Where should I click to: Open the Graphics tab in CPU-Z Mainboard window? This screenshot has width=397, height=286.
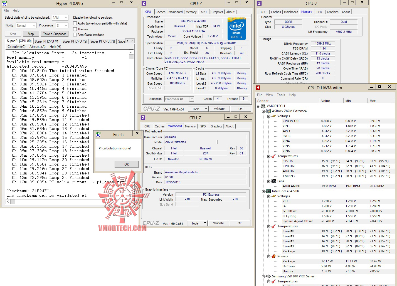216,126
